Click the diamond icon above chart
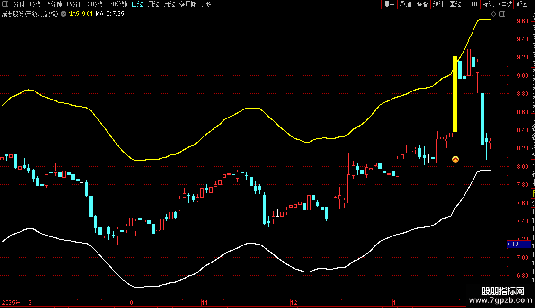 [x=493, y=14]
